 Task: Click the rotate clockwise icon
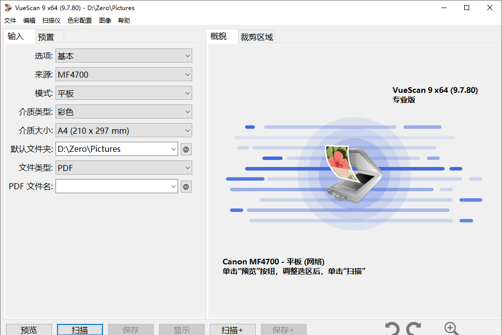[414, 329]
